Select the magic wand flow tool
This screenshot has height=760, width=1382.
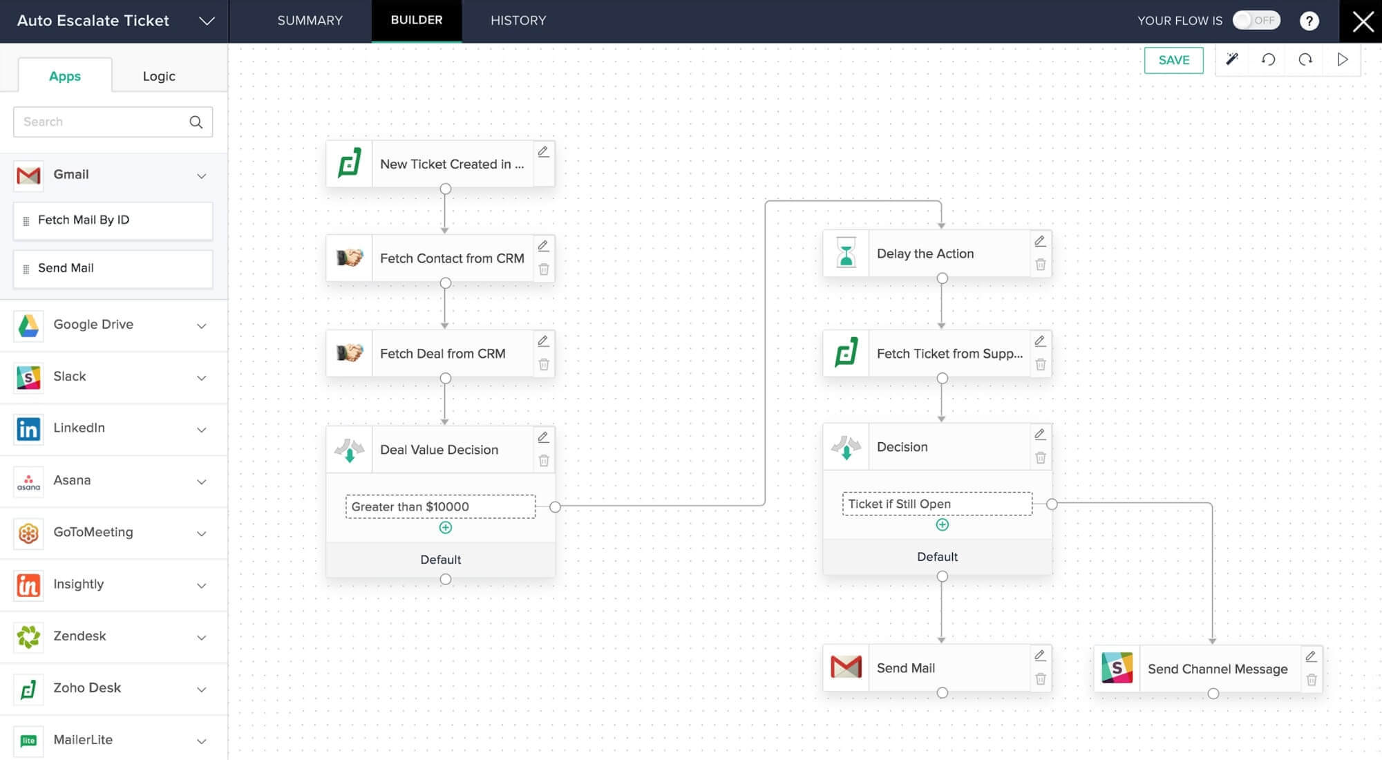[x=1232, y=59]
